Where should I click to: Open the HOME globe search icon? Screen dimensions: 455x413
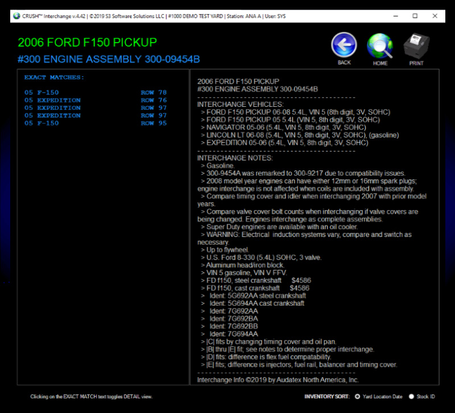(380, 46)
